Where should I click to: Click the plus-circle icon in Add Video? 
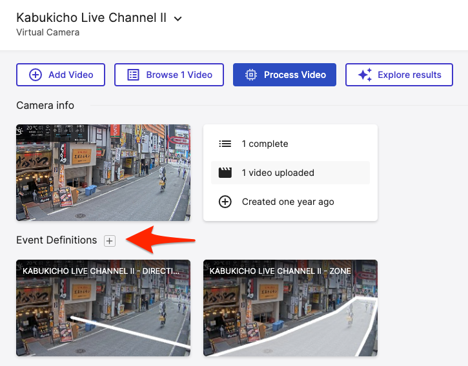(x=36, y=75)
